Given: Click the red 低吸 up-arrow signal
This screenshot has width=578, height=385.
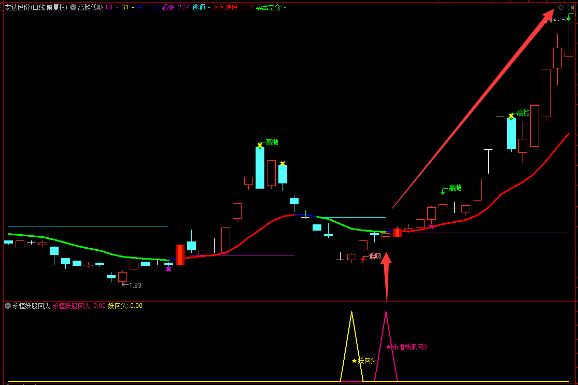Looking at the screenshot, I should [363, 259].
